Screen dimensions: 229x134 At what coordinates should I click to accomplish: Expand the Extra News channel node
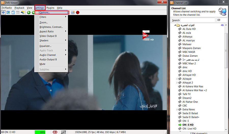coord(177,109)
